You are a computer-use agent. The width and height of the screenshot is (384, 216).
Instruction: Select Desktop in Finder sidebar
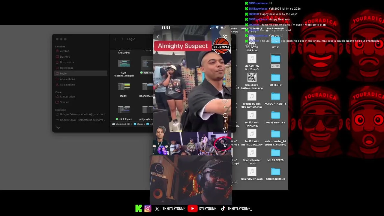click(65, 57)
